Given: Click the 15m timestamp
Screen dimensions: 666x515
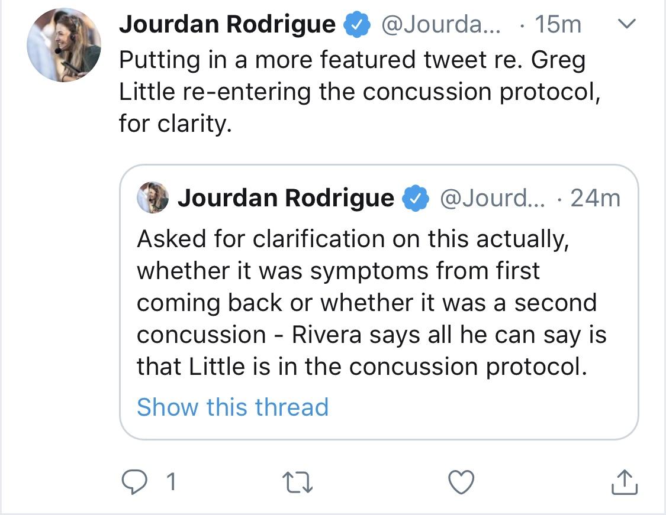Looking at the screenshot, I should [x=558, y=24].
